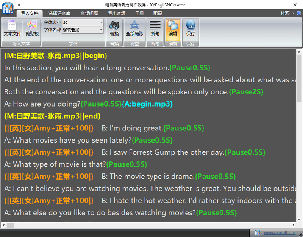
Task: Click the line "At the end of the conversation"
Action: (150, 80)
